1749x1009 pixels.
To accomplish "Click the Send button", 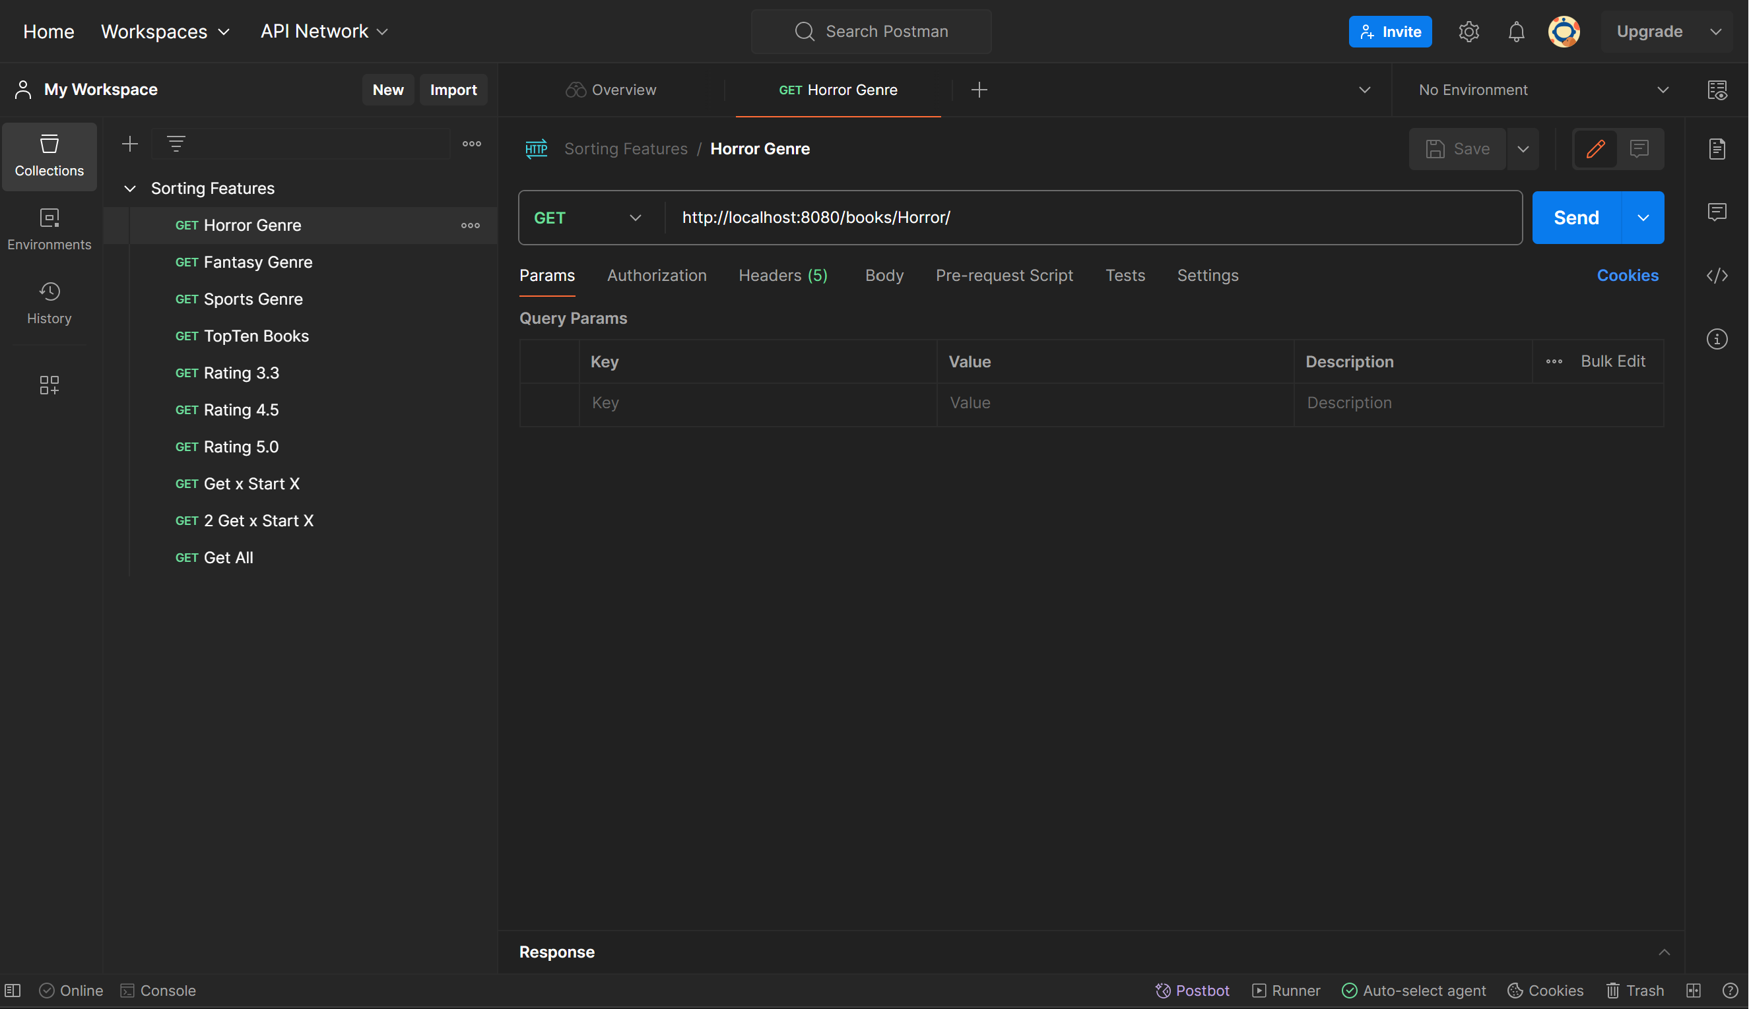I will (x=1576, y=218).
